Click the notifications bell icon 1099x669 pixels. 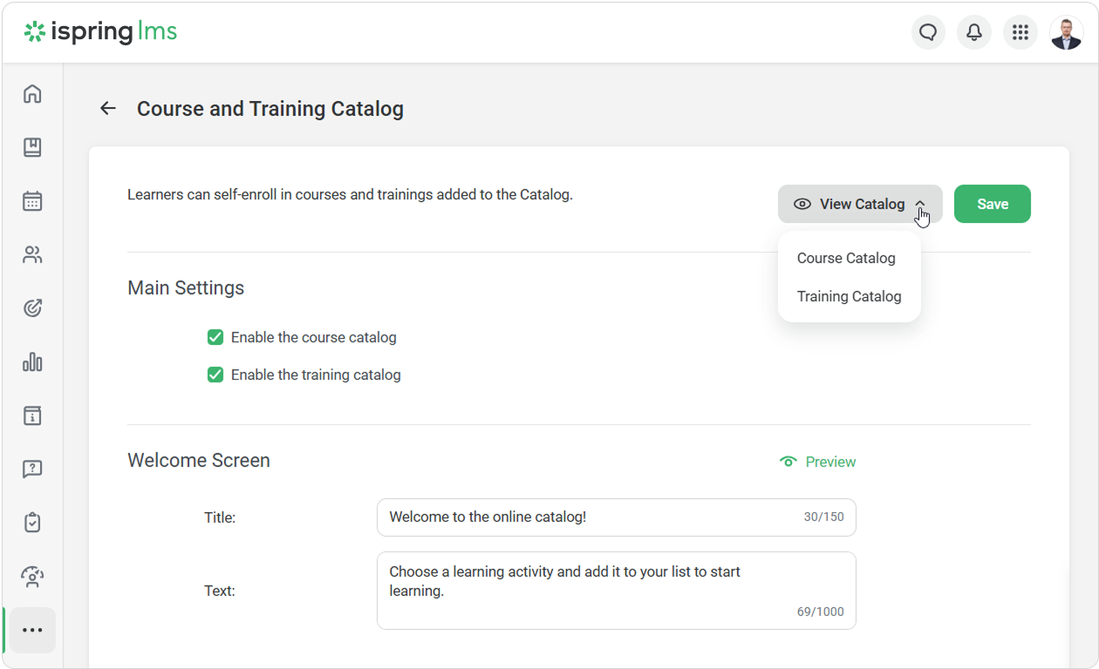point(974,33)
